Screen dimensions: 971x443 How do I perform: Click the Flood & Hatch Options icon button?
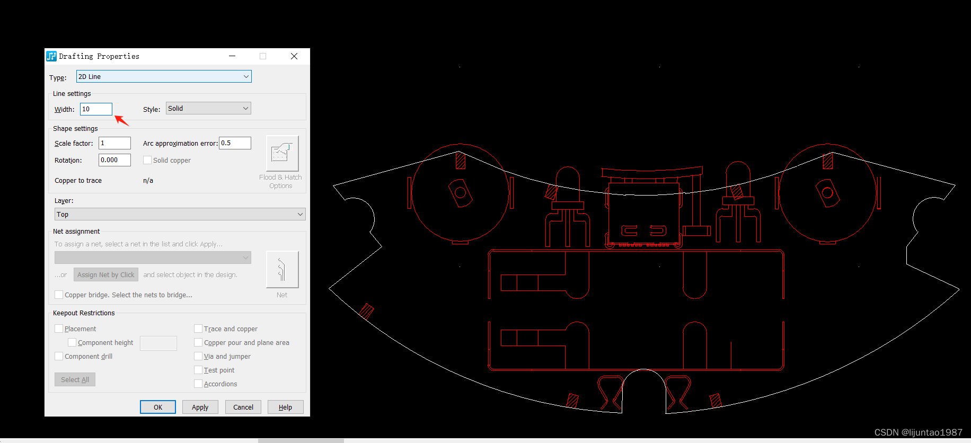coord(282,154)
